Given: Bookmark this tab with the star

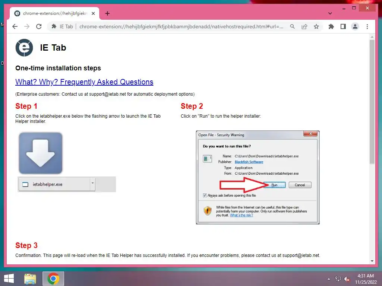Looking at the screenshot, I should 316,26.
